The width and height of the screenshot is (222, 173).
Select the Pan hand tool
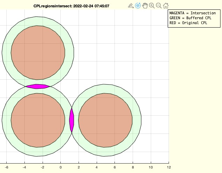point(145,6)
